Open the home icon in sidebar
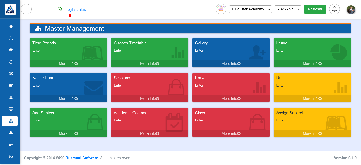The height and width of the screenshot is (165, 361). (11, 26)
